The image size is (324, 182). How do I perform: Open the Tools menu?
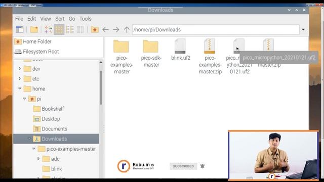pos(86,19)
